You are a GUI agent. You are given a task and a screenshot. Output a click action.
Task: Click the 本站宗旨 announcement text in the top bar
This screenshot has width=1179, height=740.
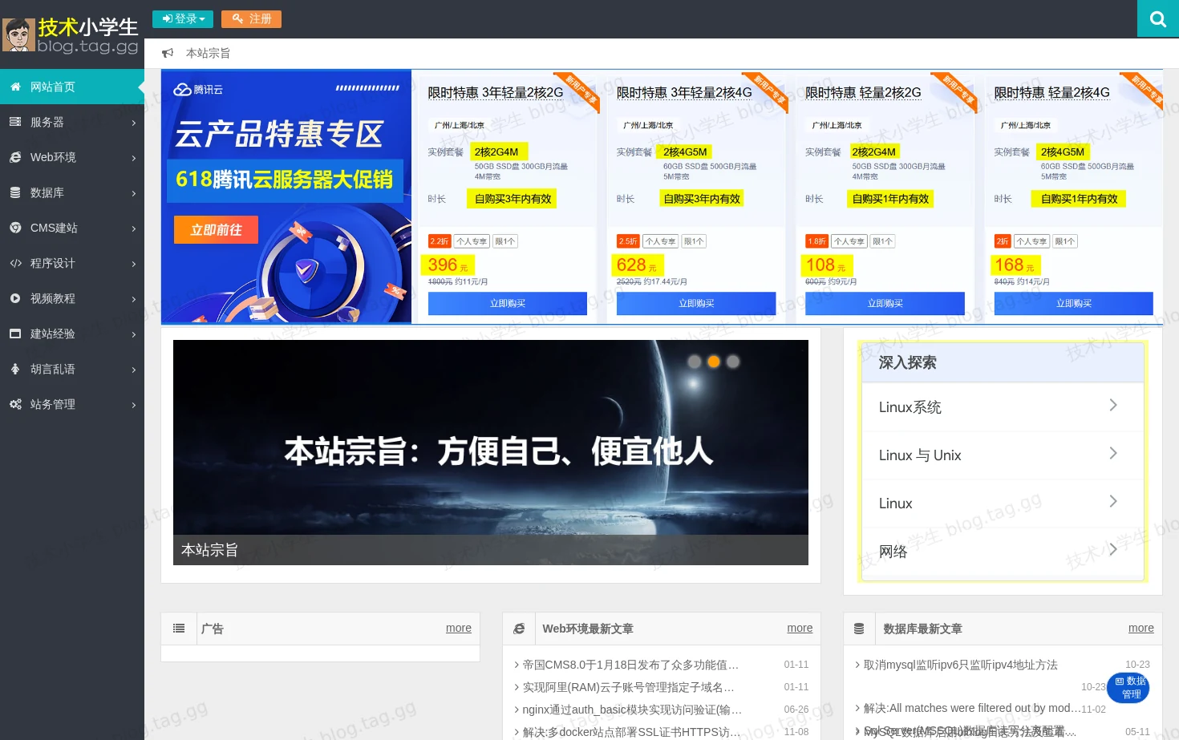pos(208,53)
